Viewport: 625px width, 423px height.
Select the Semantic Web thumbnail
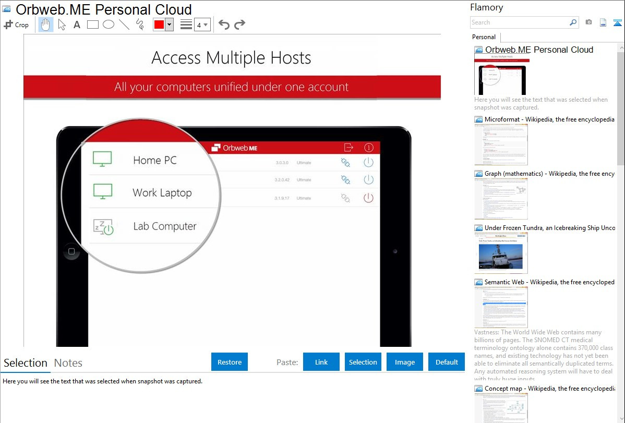point(501,307)
